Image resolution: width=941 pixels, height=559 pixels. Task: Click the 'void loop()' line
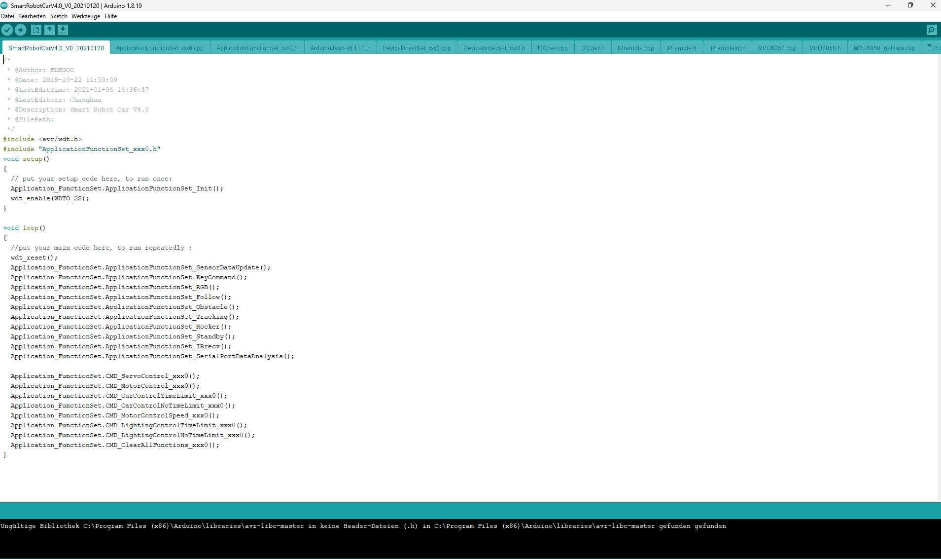[x=24, y=228]
